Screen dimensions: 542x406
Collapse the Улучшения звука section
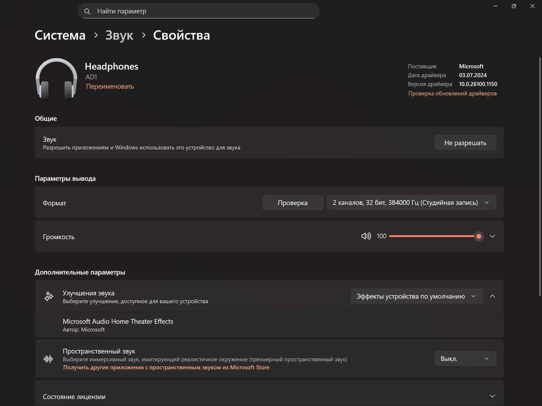click(492, 296)
